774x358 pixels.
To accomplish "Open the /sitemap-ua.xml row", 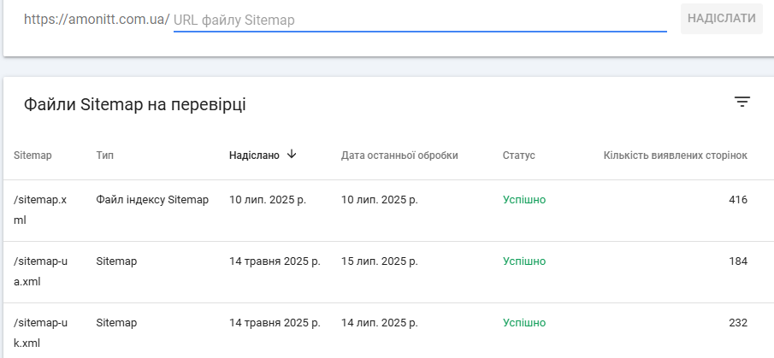I will 388,272.
